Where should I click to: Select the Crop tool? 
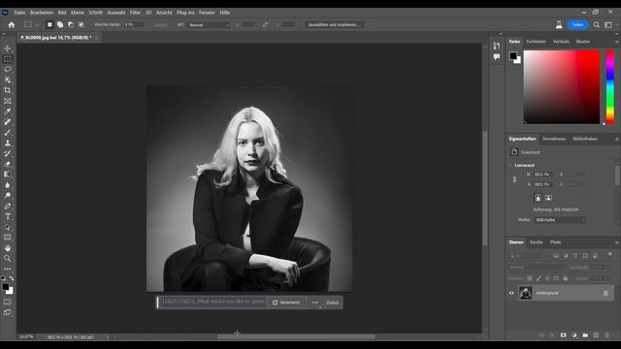[8, 90]
